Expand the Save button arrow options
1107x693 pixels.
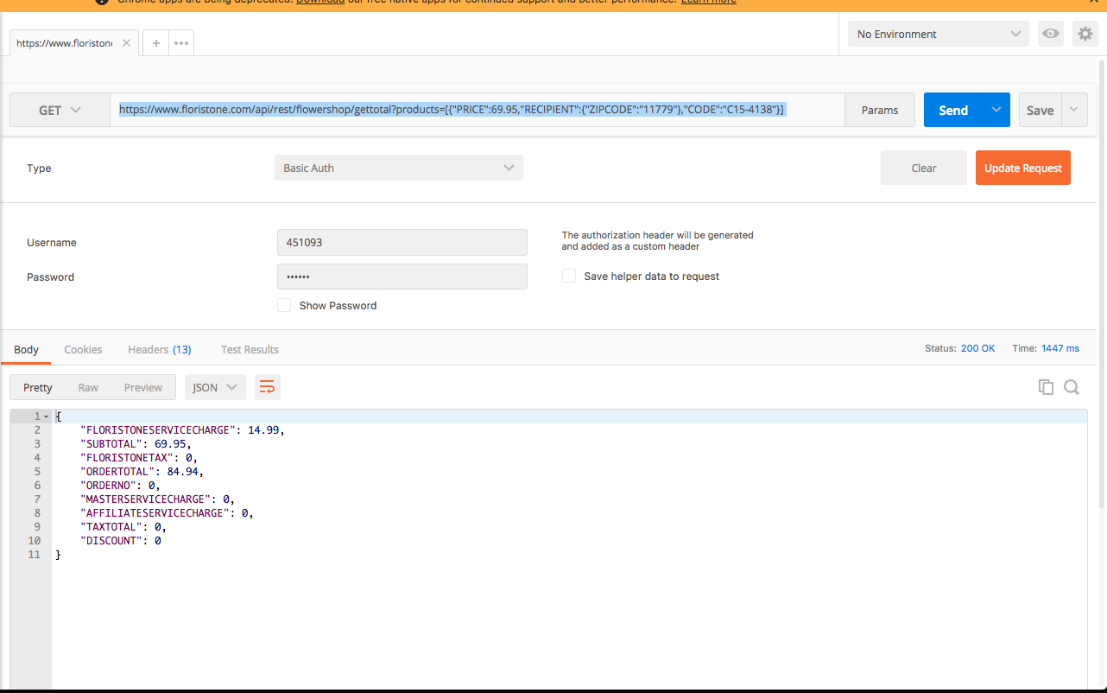[x=1074, y=110]
